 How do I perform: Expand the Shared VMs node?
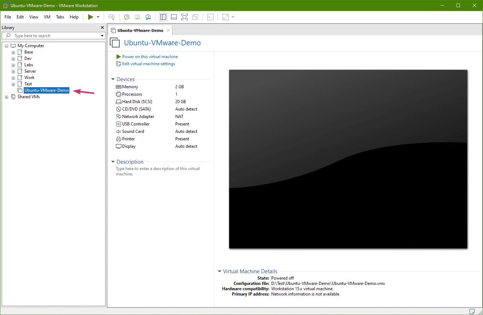[6, 97]
